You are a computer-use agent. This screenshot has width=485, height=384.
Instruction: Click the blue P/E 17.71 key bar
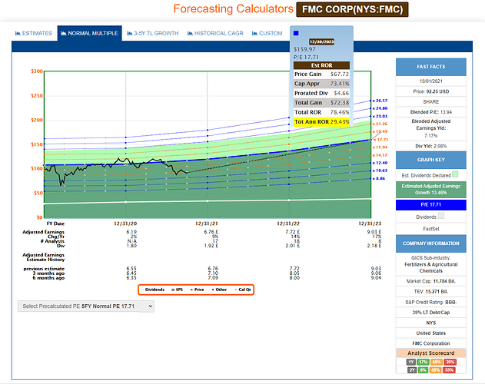(x=431, y=205)
